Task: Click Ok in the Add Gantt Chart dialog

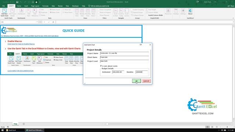Action: 136,81
